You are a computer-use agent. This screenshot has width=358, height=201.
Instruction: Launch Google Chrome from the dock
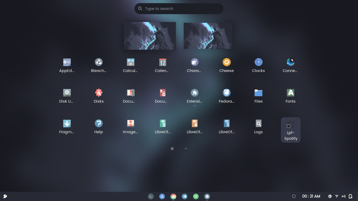(173, 196)
